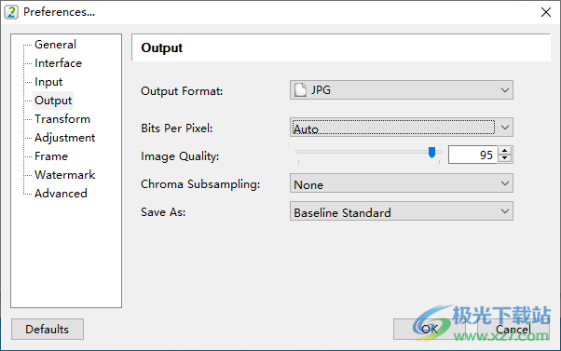Click the Preferences app icon in title bar
This screenshot has height=351, width=561.
[11, 12]
